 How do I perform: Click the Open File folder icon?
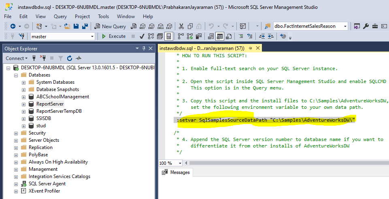67,26
